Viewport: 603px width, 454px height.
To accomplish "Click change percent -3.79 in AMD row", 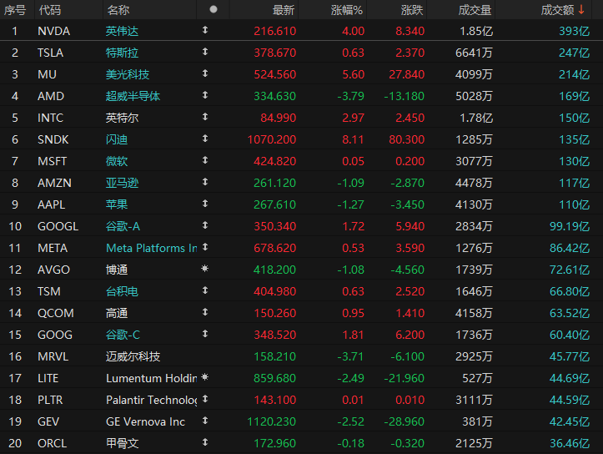I will tap(351, 96).
